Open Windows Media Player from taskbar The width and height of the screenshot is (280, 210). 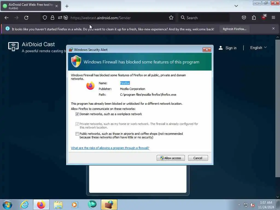click(75, 205)
